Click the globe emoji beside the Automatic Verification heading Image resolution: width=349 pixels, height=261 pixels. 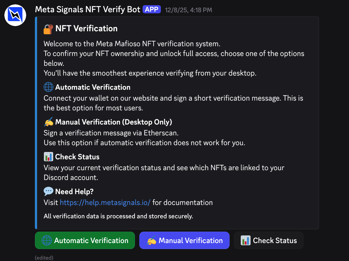tap(49, 87)
